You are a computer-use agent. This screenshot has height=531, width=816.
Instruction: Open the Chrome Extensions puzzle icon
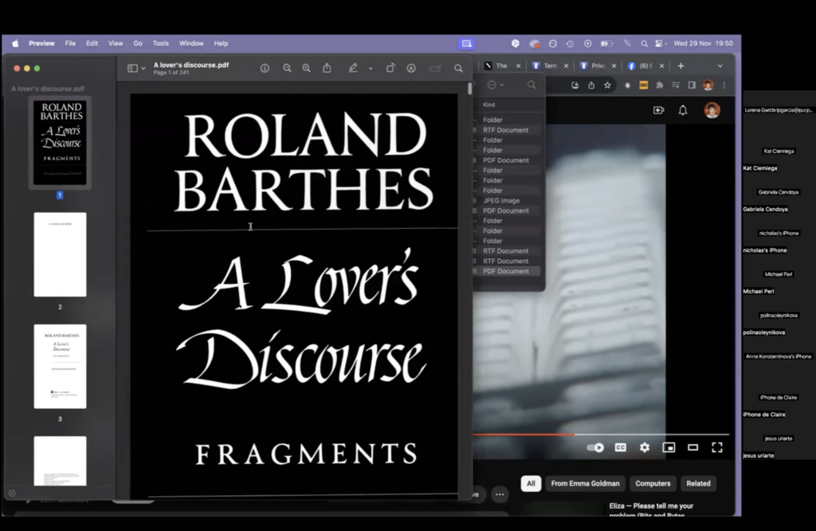tap(659, 85)
